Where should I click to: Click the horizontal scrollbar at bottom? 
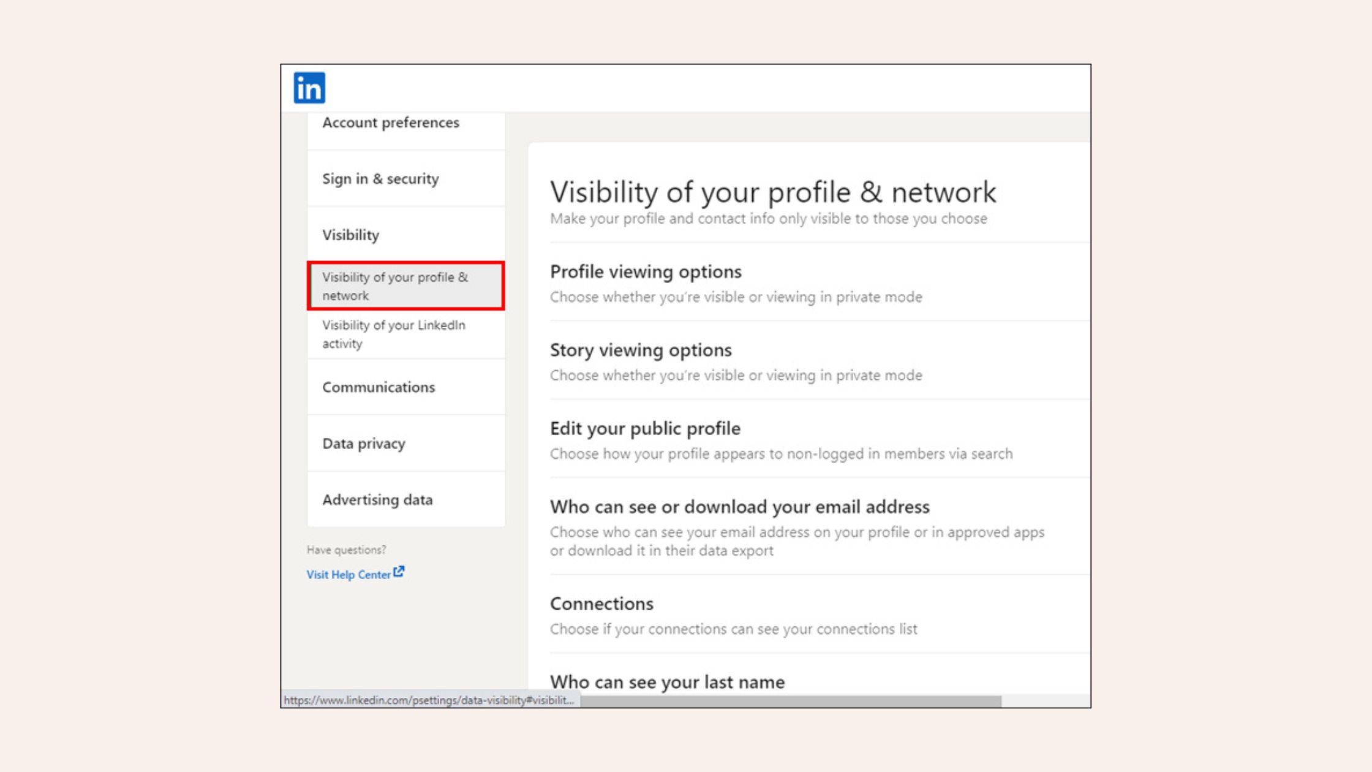click(x=790, y=701)
